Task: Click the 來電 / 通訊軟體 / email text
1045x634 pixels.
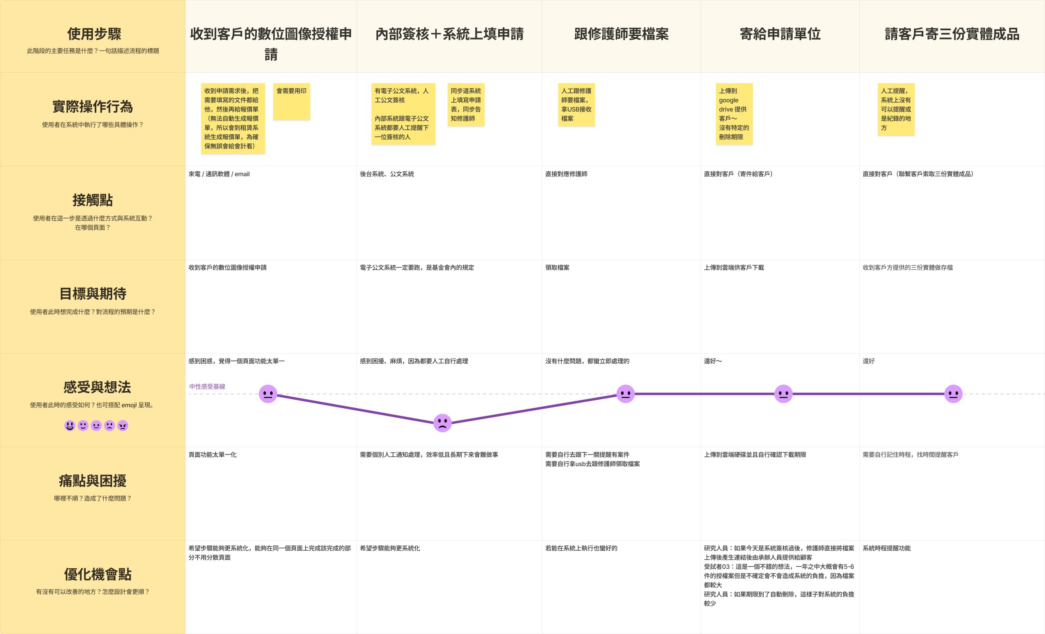Action: (x=219, y=174)
